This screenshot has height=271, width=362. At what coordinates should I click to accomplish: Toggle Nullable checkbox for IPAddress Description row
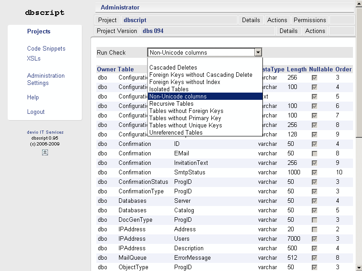point(314,248)
